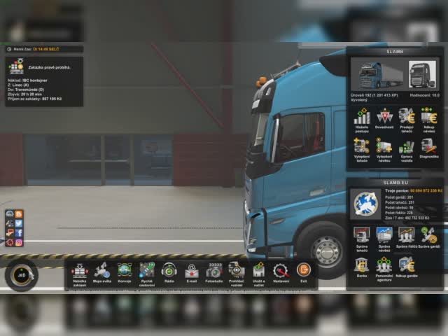This screenshot has width=448, height=336.
Task: Open the orange Blogger link icon
Action: (19, 214)
